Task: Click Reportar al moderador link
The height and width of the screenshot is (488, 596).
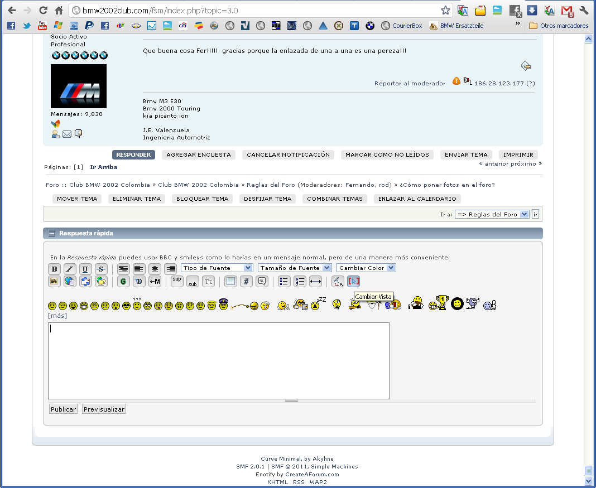Action: [410, 83]
